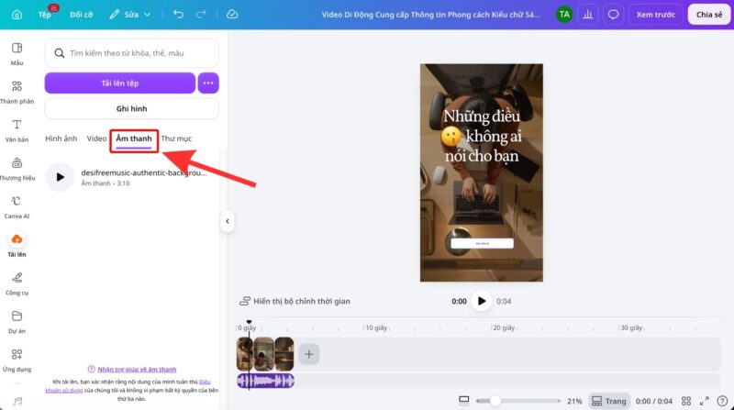Select the desifreemusic-authentic audio file name
This screenshot has width=734, height=410.
(x=144, y=172)
